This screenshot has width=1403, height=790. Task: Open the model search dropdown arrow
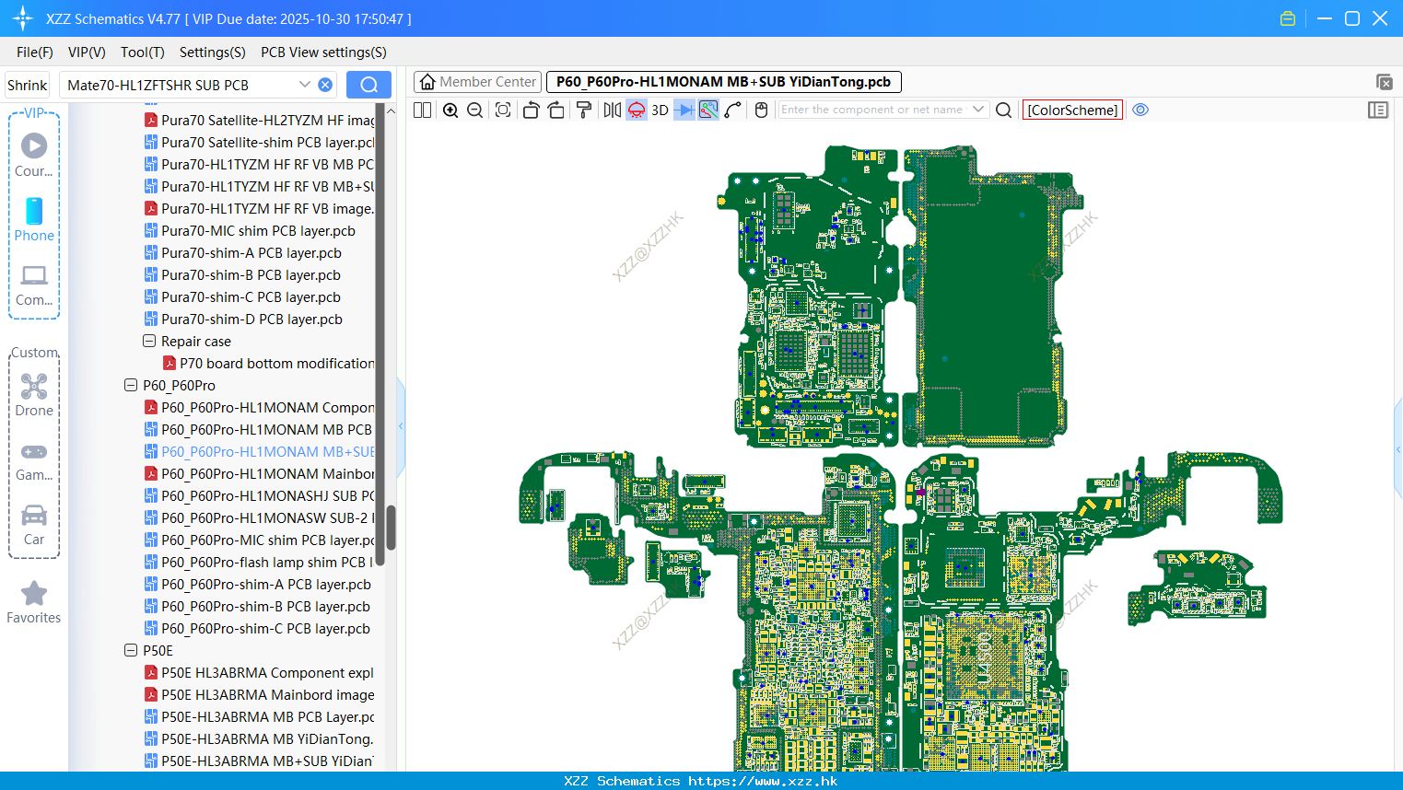tap(305, 85)
